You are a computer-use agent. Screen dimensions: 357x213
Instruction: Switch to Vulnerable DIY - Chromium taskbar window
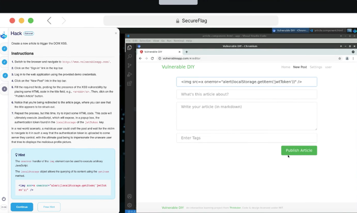coord(290,30)
